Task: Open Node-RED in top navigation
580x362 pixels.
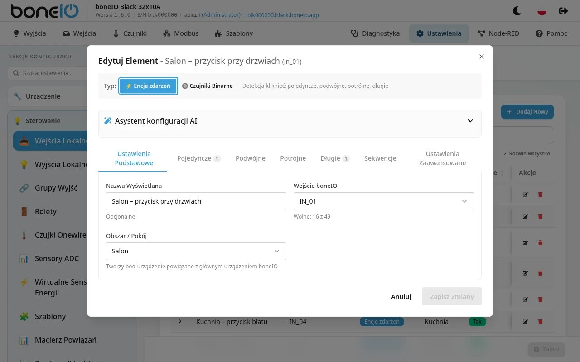Action: coord(498,33)
